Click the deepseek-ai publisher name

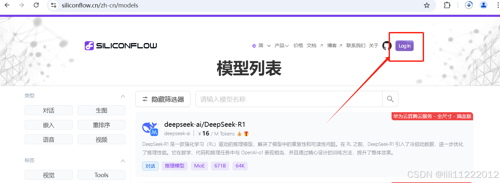pos(177,134)
